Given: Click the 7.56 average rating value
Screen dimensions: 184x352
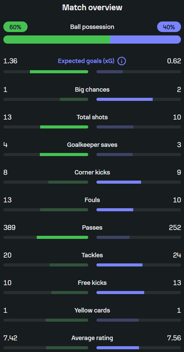Looking at the screenshot, I should pyautogui.click(x=174, y=338).
